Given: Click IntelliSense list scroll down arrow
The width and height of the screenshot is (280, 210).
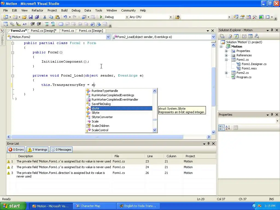Looking at the screenshot, I should [155, 130].
